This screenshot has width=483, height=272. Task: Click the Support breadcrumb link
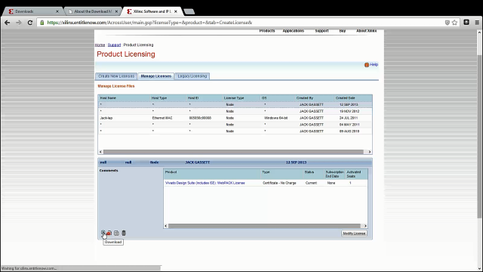point(114,45)
